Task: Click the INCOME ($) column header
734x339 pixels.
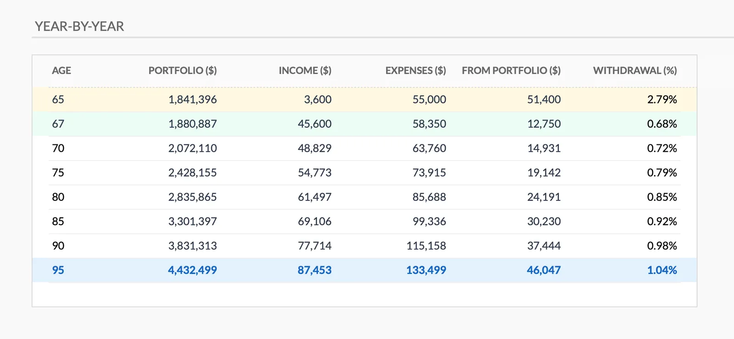Action: click(305, 71)
